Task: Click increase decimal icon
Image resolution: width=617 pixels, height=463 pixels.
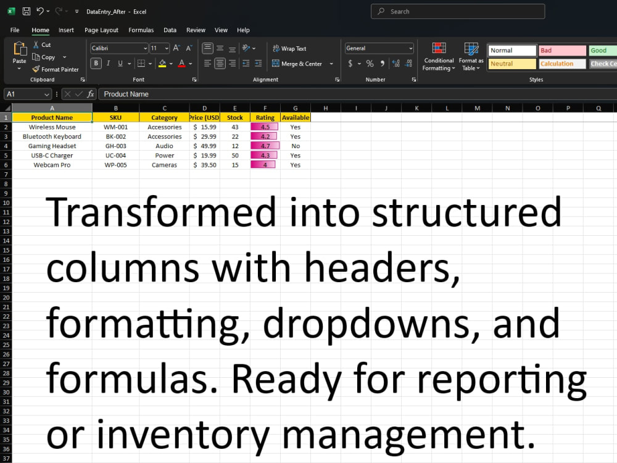Action: (x=396, y=64)
